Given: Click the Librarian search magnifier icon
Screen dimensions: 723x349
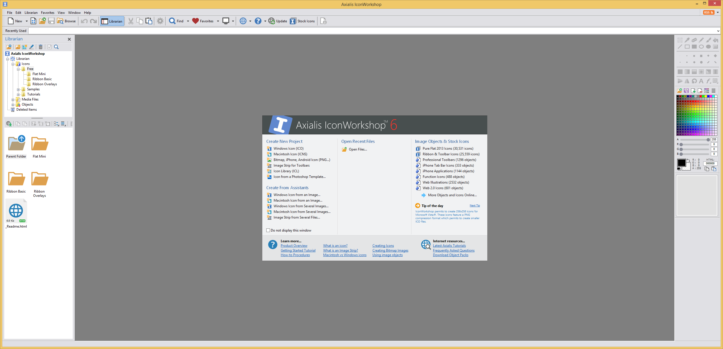Looking at the screenshot, I should pyautogui.click(x=56, y=47).
